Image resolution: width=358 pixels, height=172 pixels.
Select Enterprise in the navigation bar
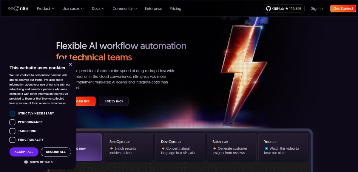[153, 8]
